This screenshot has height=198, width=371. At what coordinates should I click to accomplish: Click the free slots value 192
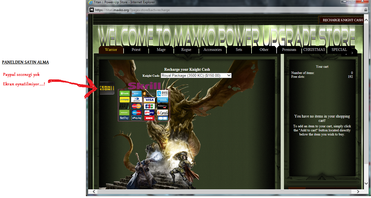pyautogui.click(x=350, y=77)
